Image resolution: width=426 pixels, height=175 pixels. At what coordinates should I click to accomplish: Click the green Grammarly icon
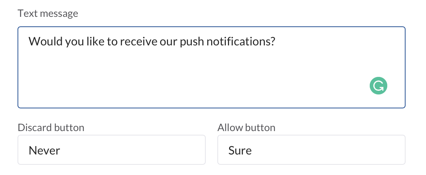point(378,86)
